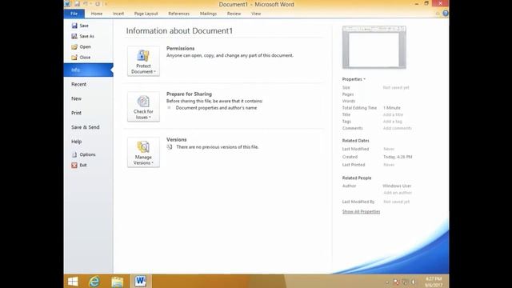Open the Help backstage section

(77, 142)
